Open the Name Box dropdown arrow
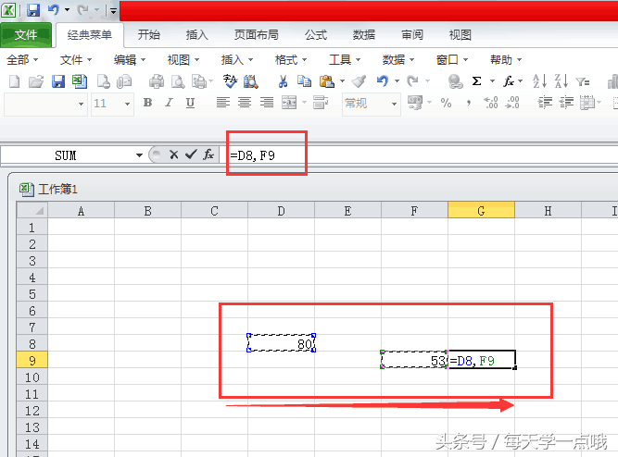 click(139, 155)
